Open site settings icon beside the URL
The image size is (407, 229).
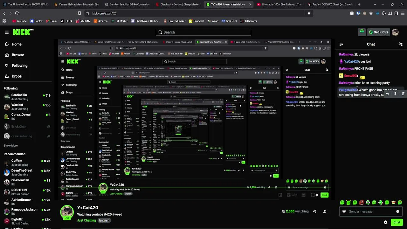pyautogui.click(x=87, y=13)
